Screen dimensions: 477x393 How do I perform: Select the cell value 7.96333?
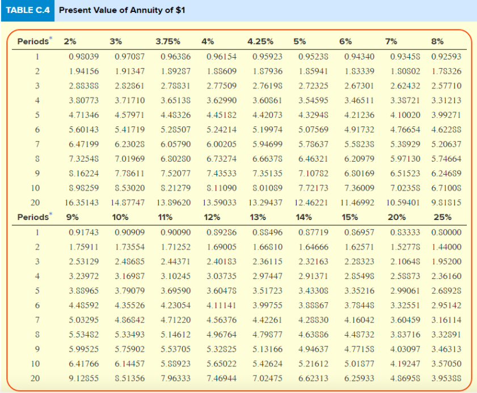[175, 378]
